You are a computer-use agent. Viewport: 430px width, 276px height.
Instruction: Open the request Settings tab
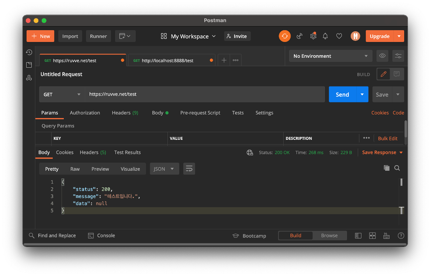pos(264,113)
